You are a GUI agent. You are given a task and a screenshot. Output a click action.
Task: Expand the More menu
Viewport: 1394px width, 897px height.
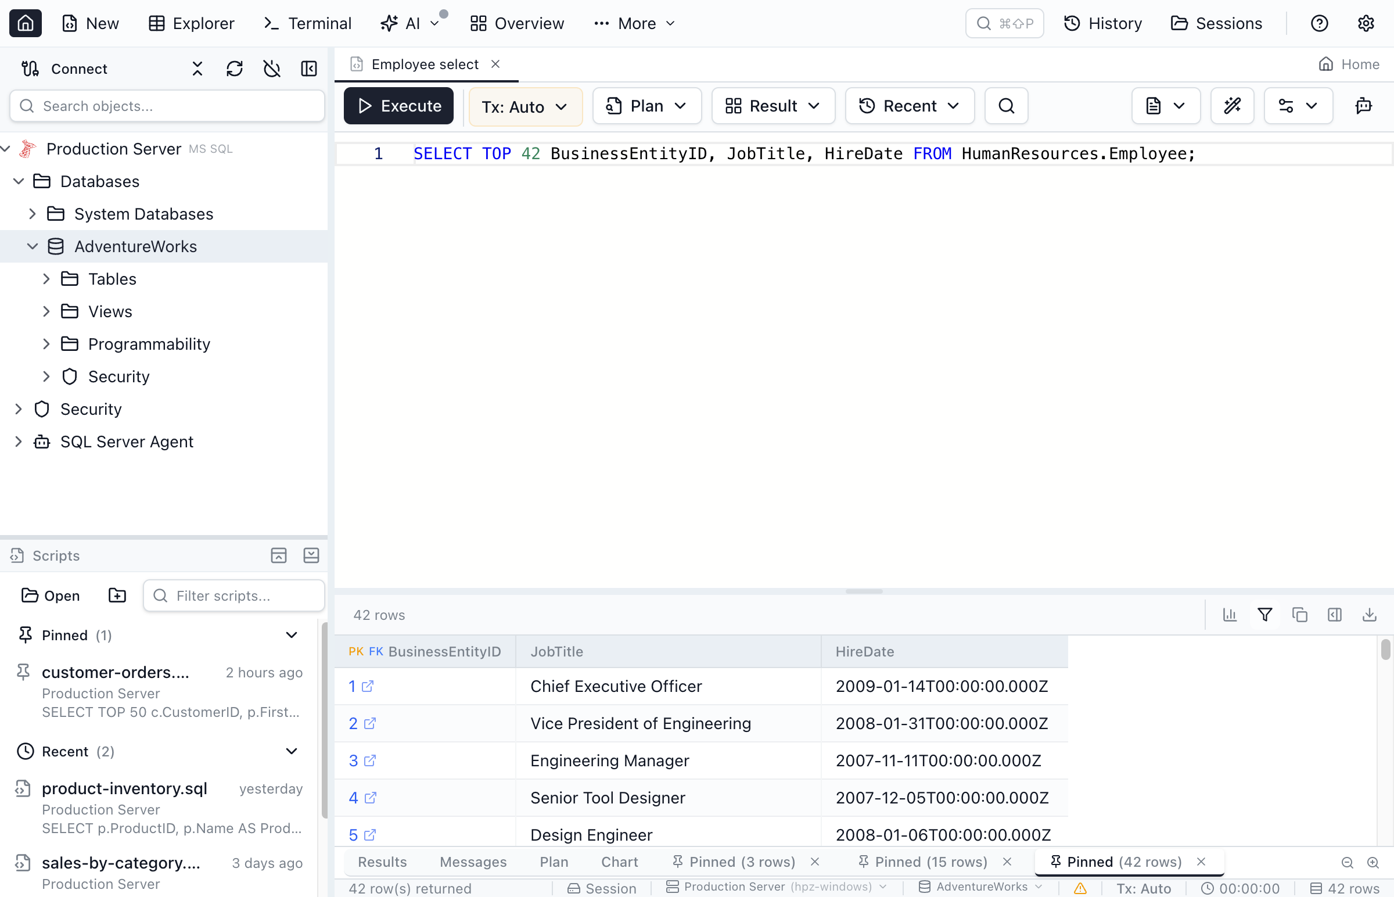635,23
